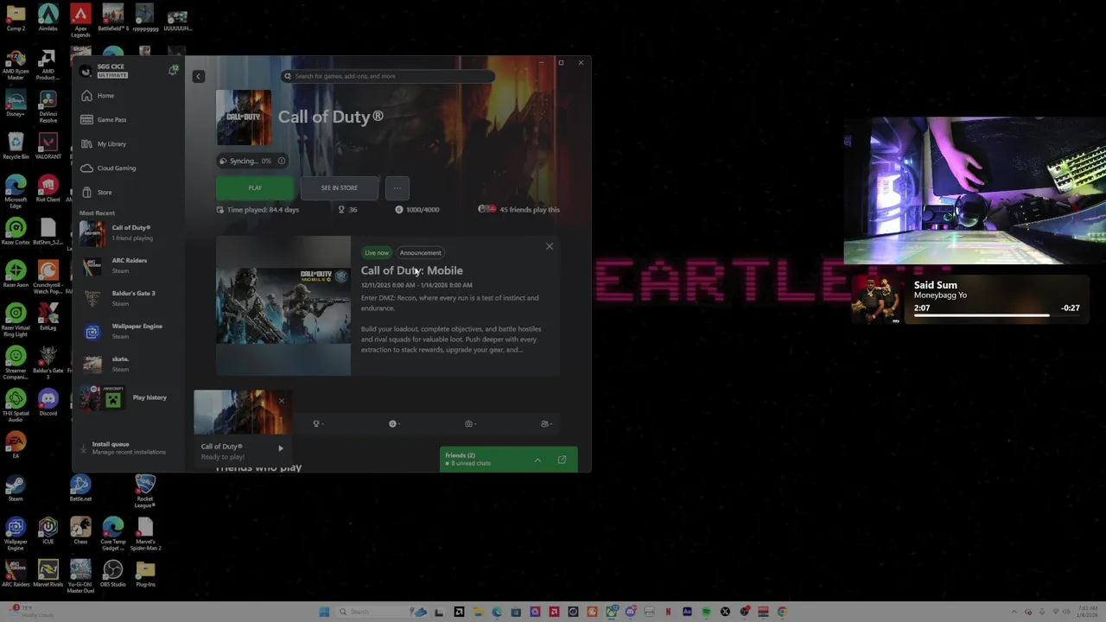This screenshot has width=1106, height=622.
Task: Click the 'Live now' tag
Action: pos(377,252)
